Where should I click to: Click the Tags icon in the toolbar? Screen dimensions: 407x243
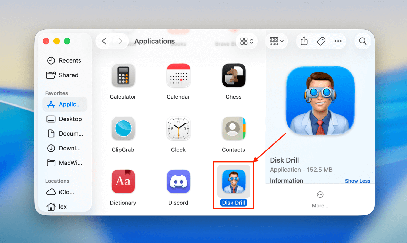tap(321, 41)
